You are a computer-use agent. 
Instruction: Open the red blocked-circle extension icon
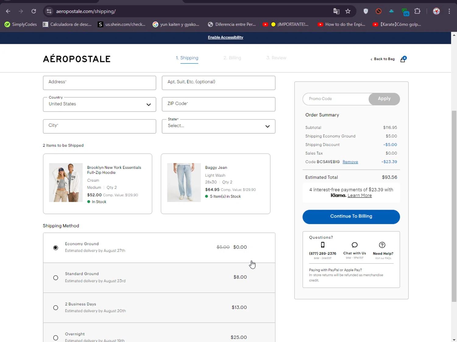point(378,11)
